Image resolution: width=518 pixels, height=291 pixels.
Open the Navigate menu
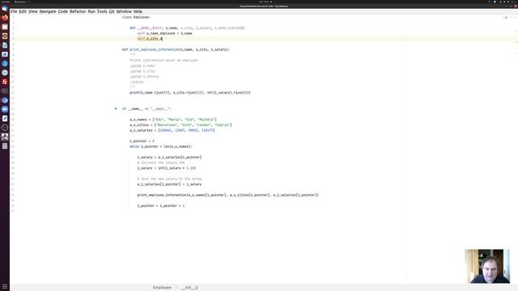click(48, 11)
